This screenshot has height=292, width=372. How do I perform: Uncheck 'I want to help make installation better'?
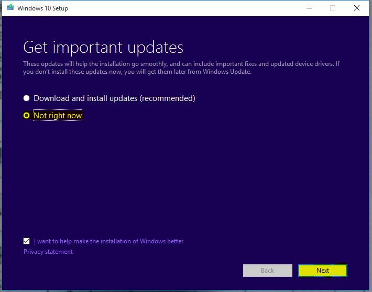pos(26,241)
